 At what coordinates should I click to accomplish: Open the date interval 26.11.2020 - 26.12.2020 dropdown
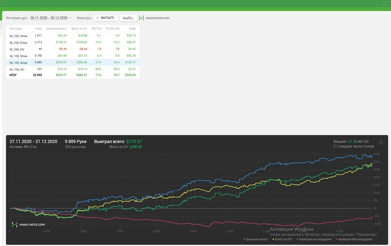point(51,18)
